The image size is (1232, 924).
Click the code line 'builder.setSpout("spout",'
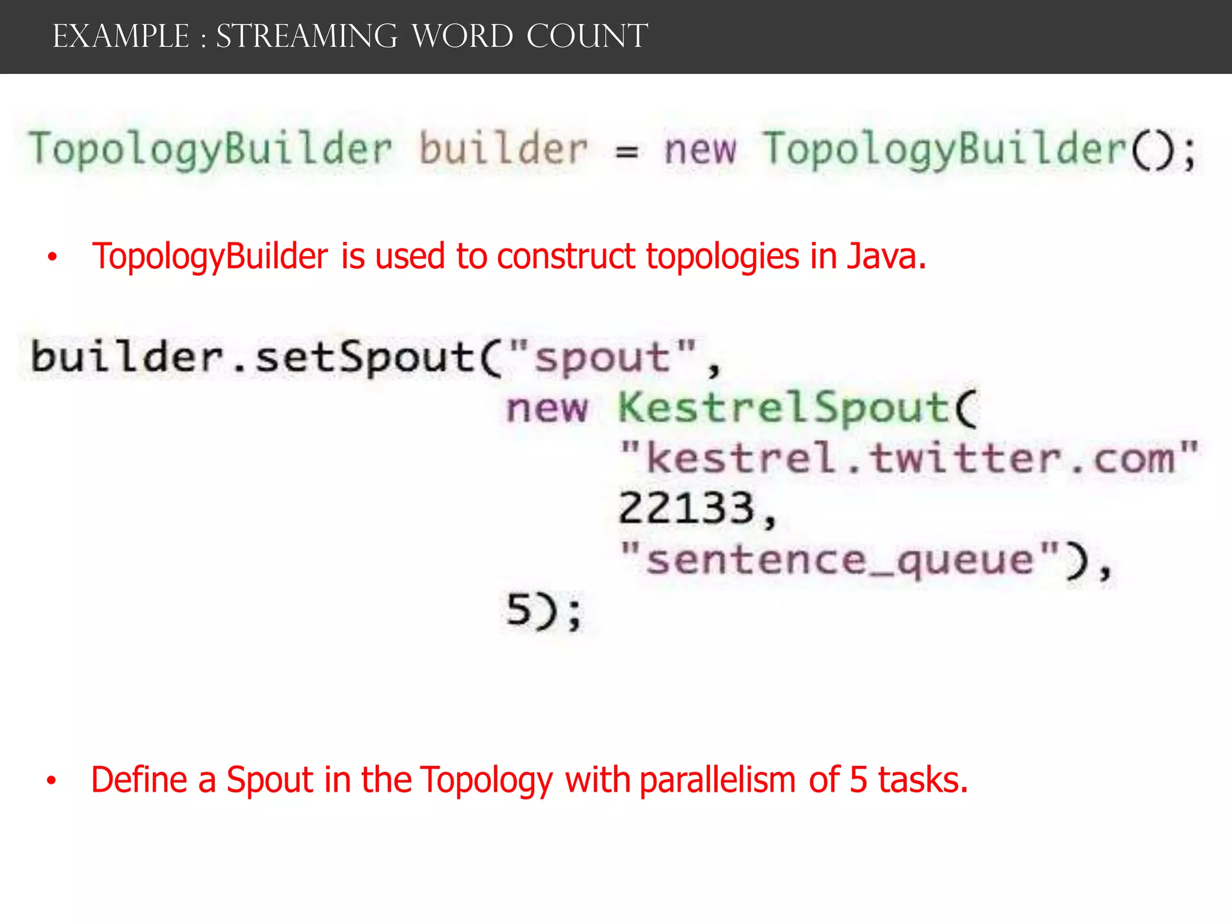point(376,358)
